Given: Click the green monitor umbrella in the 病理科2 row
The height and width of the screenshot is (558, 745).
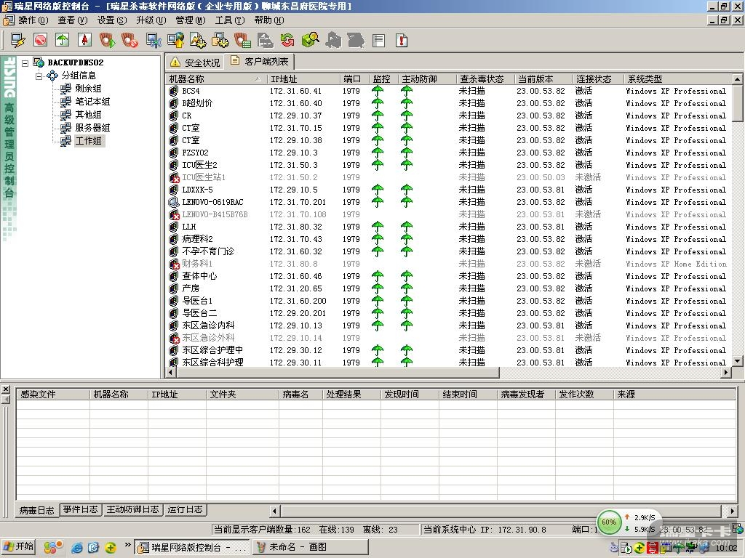Looking at the screenshot, I should click(x=378, y=238).
